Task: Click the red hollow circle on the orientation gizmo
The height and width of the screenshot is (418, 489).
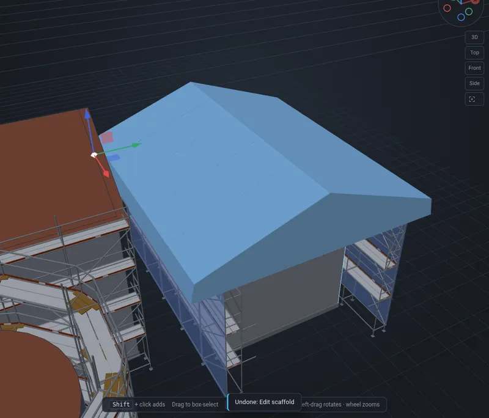Action: (447, 8)
